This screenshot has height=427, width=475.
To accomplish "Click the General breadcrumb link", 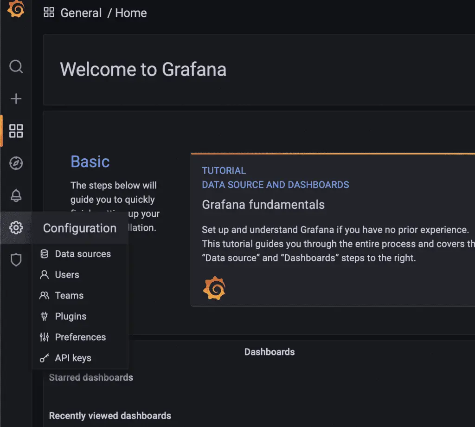I will click(x=81, y=13).
